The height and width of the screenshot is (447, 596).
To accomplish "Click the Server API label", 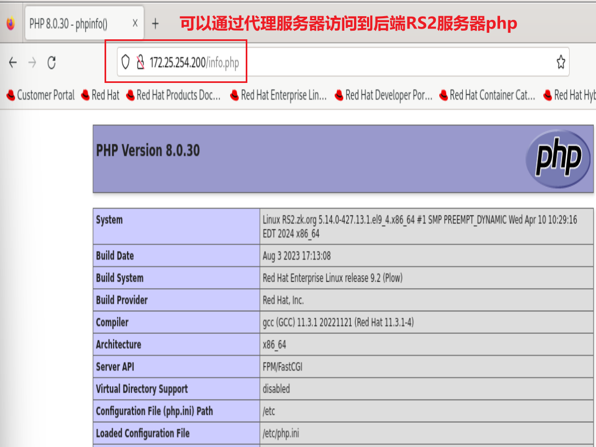I will [x=115, y=367].
